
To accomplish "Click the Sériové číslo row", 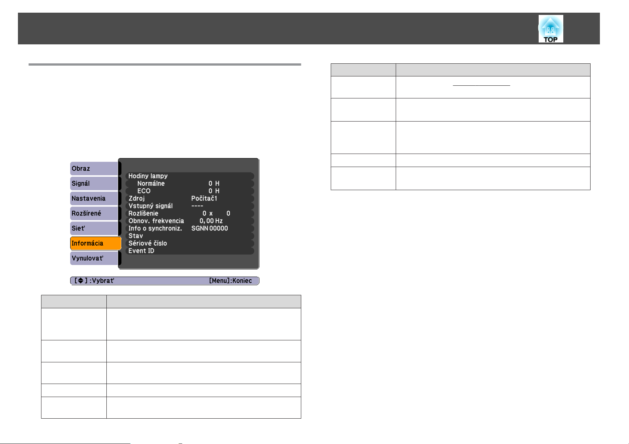I will point(190,243).
